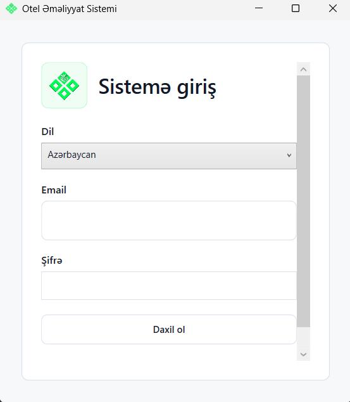The width and height of the screenshot is (350, 402).
Task: Click scrollbar track below the thumb
Action: pyautogui.click(x=303, y=337)
